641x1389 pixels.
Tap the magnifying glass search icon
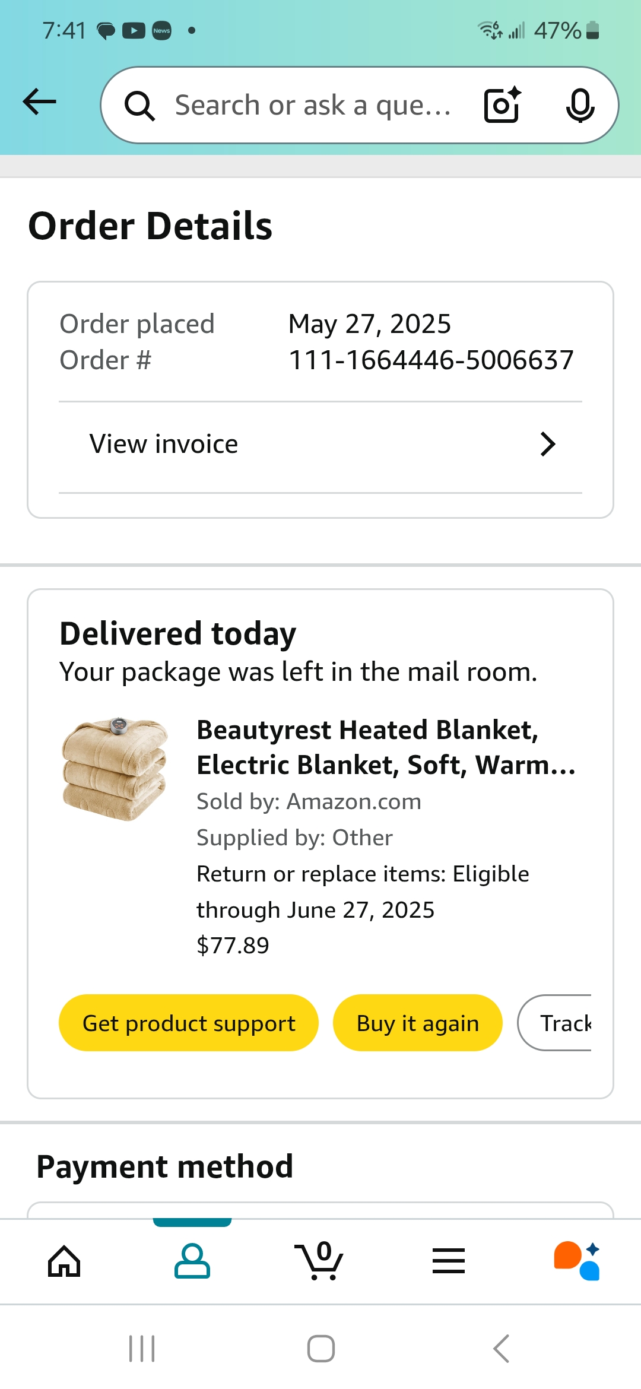pyautogui.click(x=139, y=106)
